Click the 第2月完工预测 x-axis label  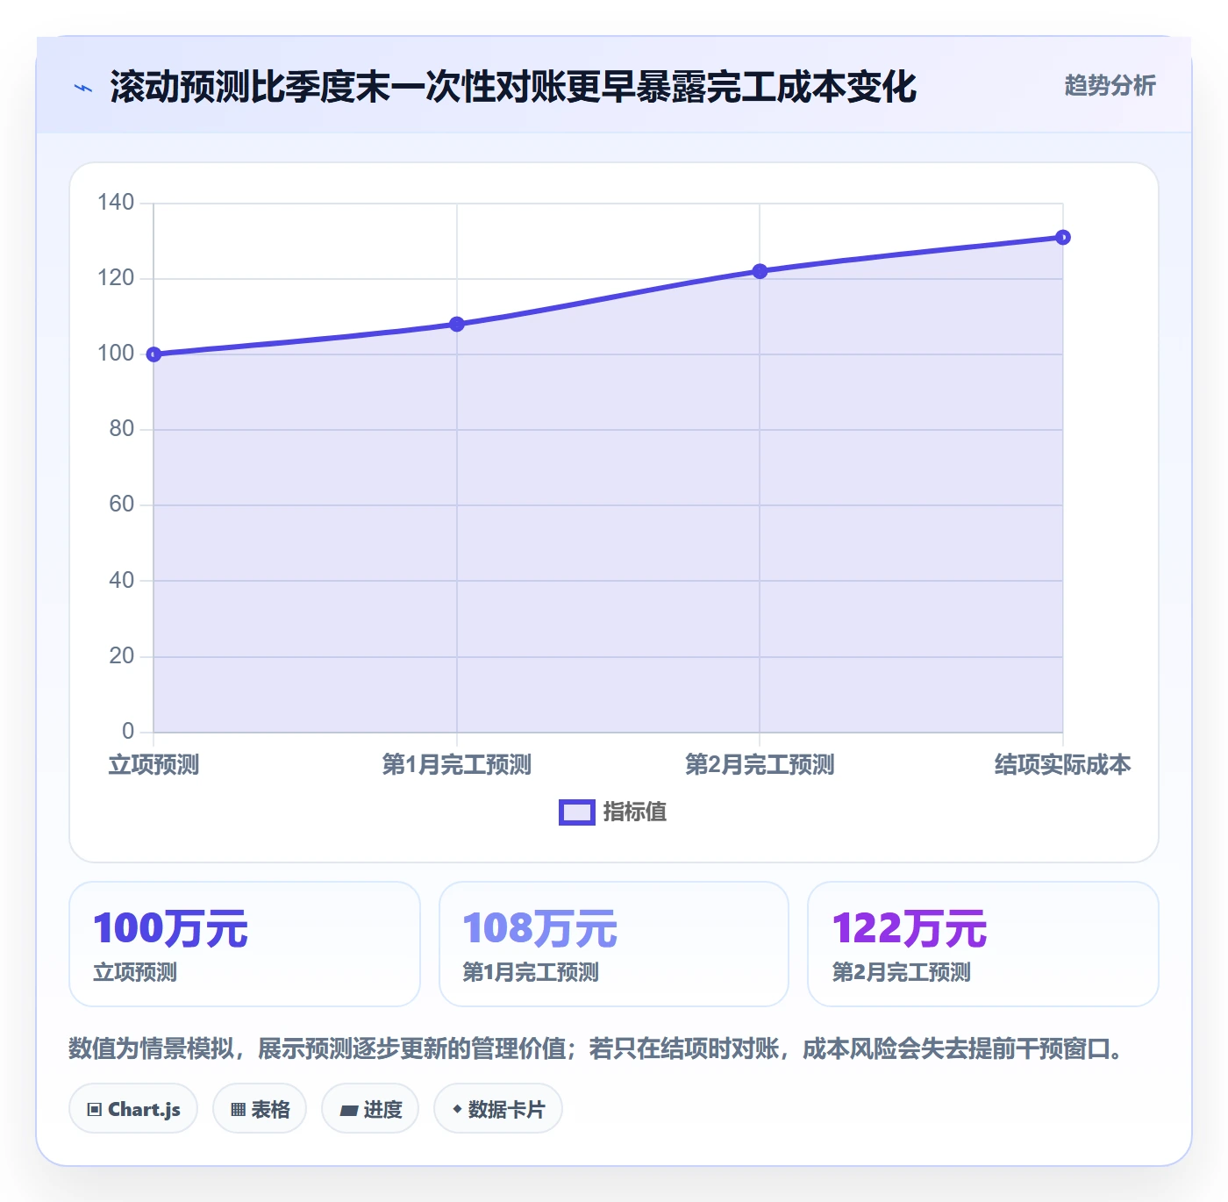tap(760, 764)
